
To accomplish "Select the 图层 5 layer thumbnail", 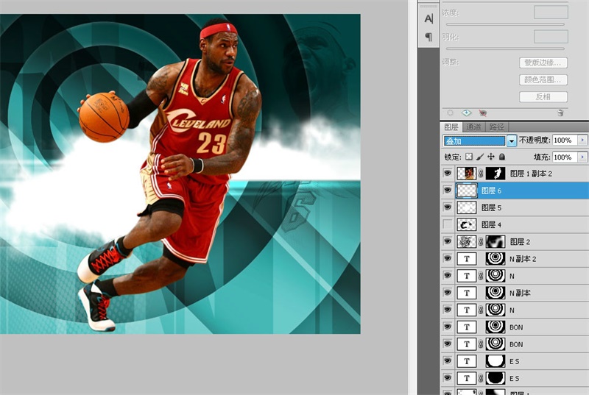I will pyautogui.click(x=466, y=207).
